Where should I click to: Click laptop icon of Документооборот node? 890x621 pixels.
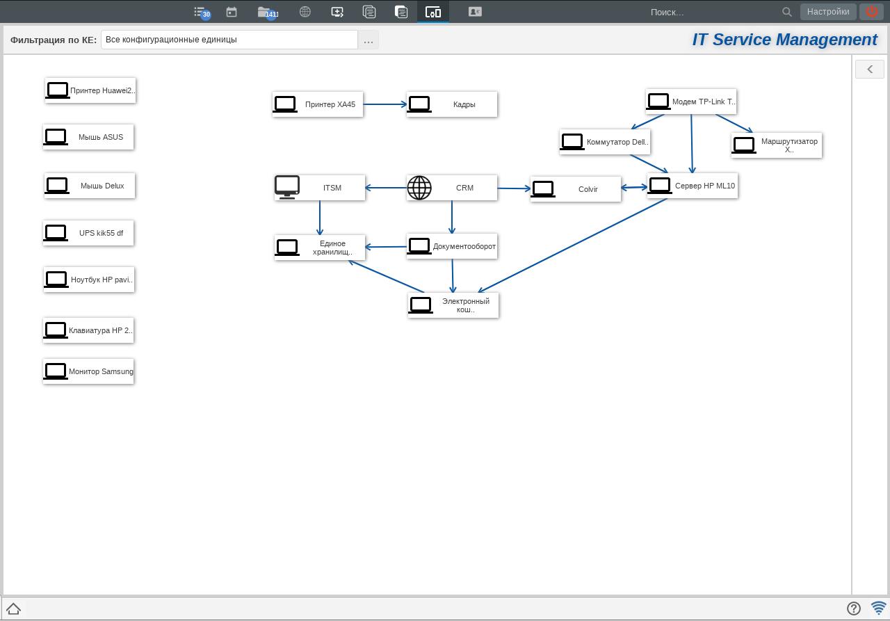click(419, 246)
